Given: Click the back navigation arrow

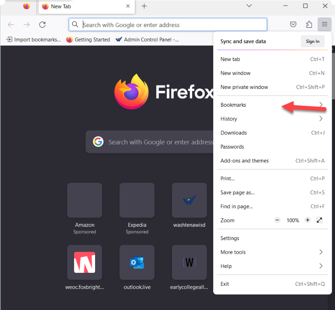Looking at the screenshot, I should click(11, 25).
